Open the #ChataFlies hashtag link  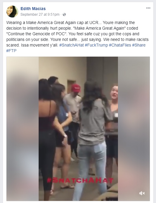(x=120, y=45)
